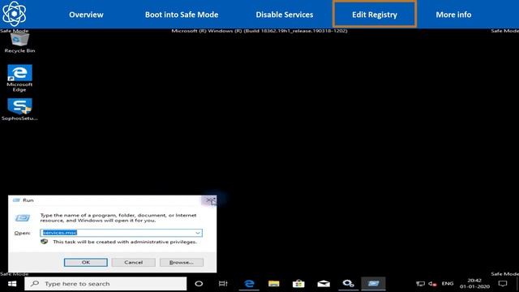Expand the Open combo box dropdown arrow
Screen dimensions: 519x292
click(198, 233)
